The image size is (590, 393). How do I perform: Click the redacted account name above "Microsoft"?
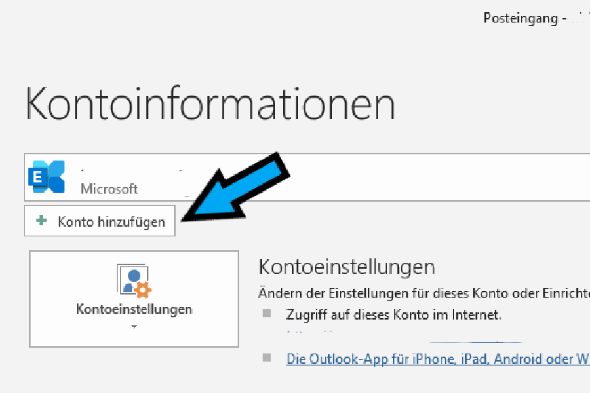(x=130, y=169)
